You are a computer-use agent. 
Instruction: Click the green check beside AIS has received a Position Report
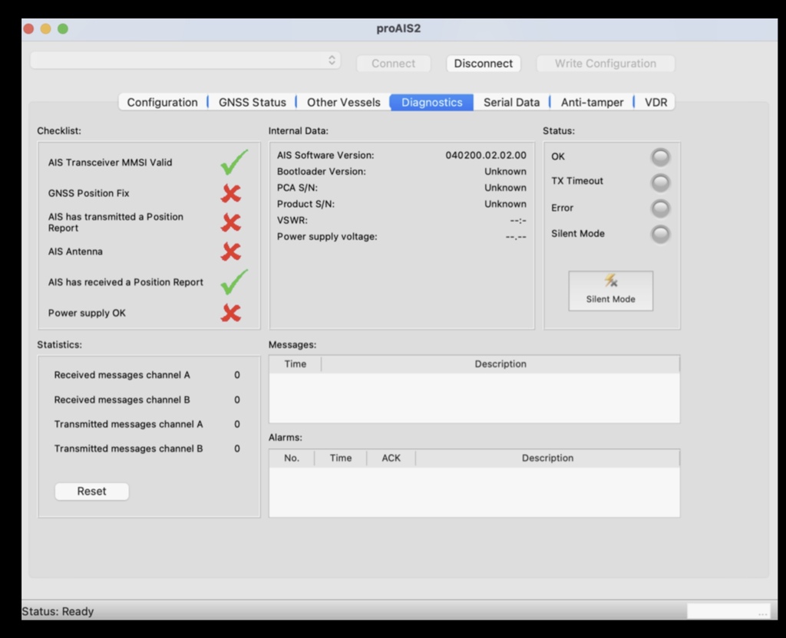point(234,282)
